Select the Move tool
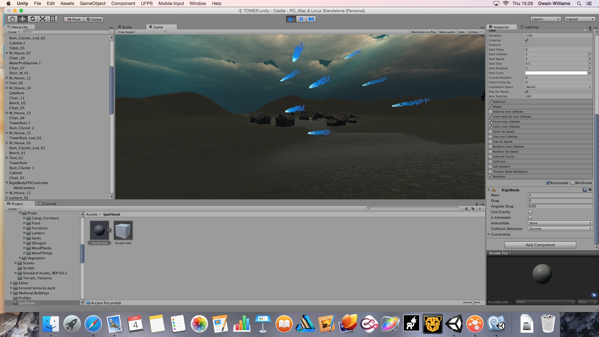Image resolution: width=599 pixels, height=337 pixels. [23, 19]
